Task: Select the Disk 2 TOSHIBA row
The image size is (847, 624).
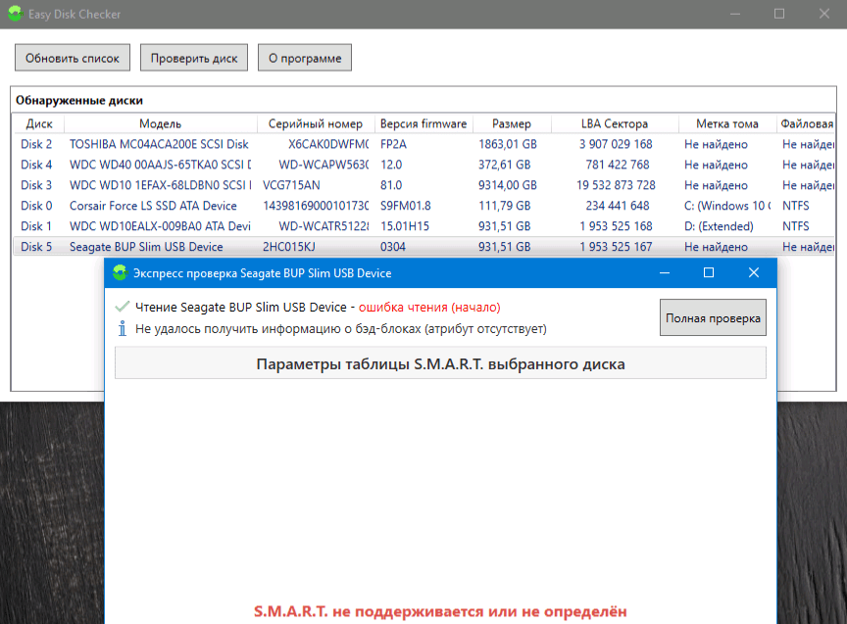Action: pos(157,144)
